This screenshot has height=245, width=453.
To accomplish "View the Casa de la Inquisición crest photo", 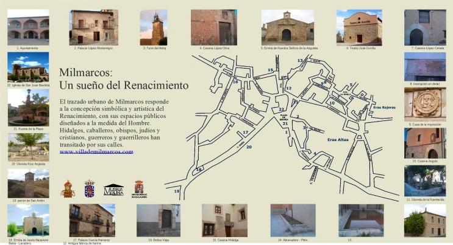I will [424, 104].
